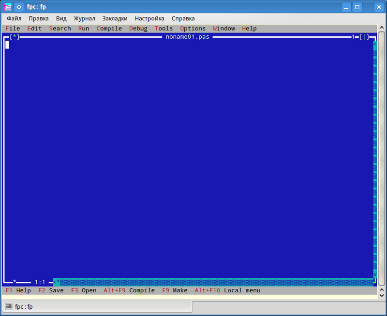Place cursor at first editor line
The image size is (387, 316).
[189, 44]
